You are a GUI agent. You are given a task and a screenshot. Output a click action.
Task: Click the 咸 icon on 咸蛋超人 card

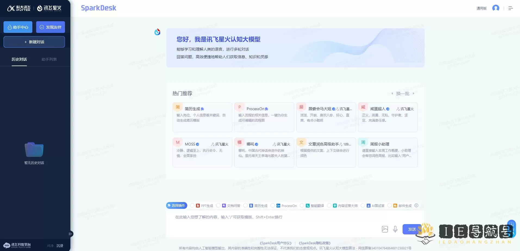point(363,107)
